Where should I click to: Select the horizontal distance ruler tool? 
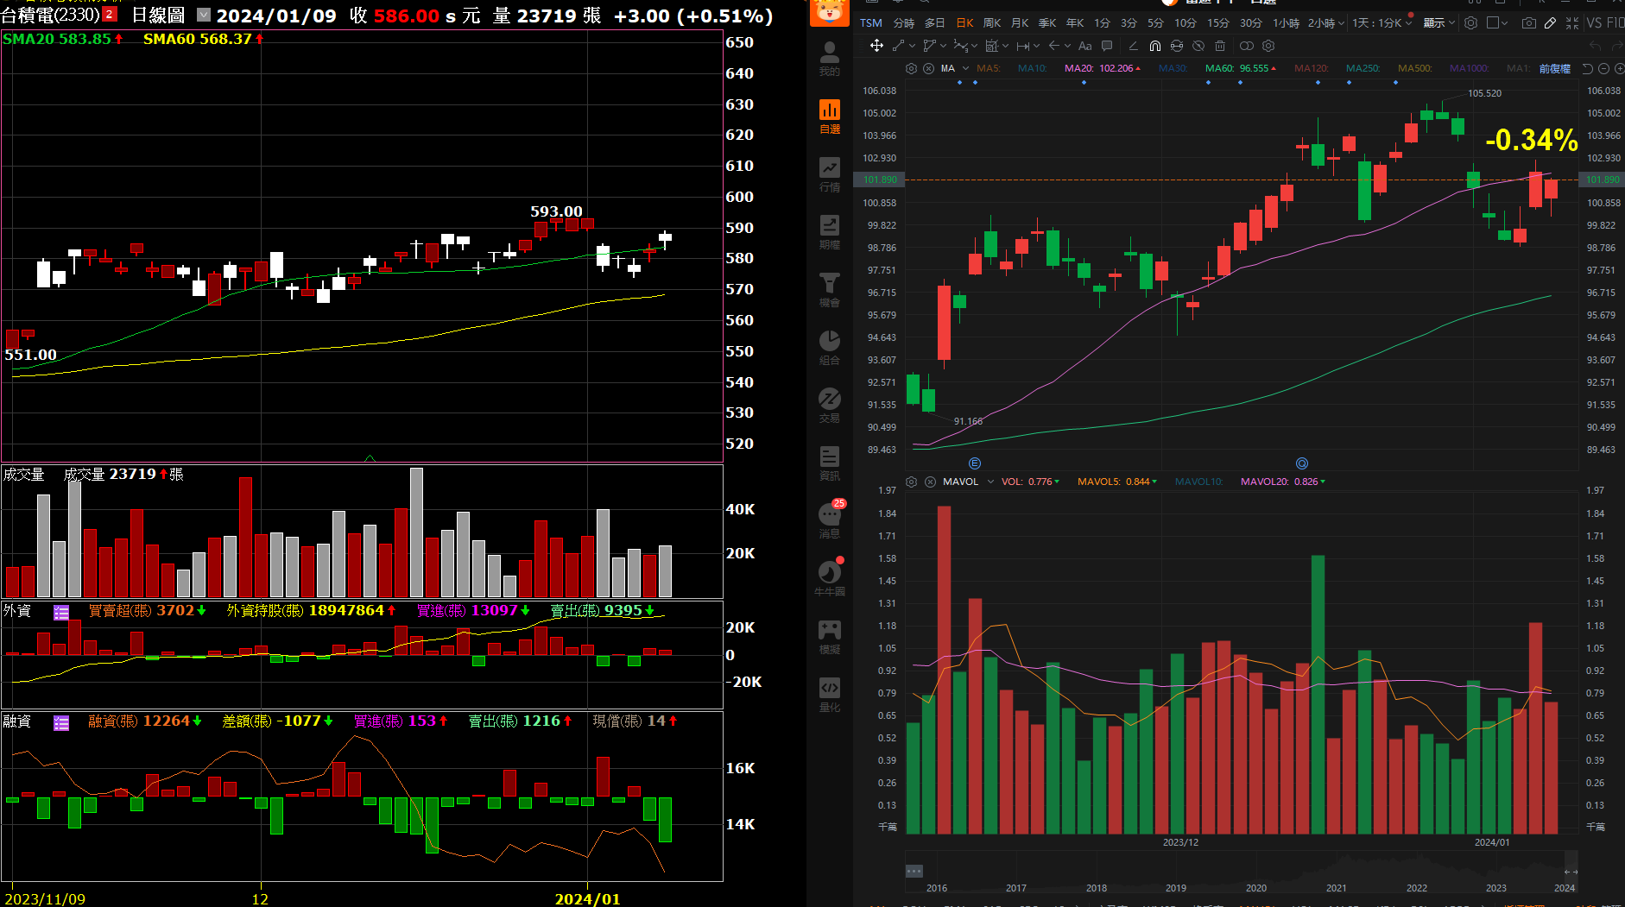1022,46
